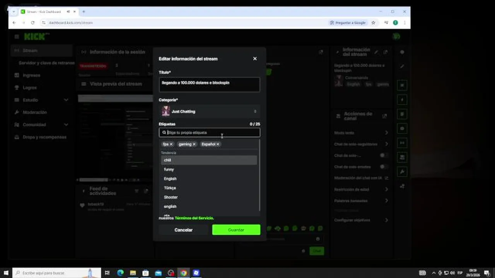Pop out the Feed de actividades panel

point(146,191)
